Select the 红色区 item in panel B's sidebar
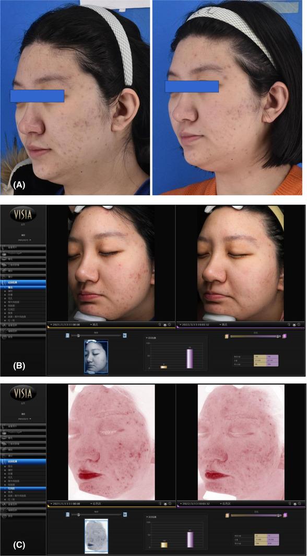307x556 pixels. pos(23,308)
